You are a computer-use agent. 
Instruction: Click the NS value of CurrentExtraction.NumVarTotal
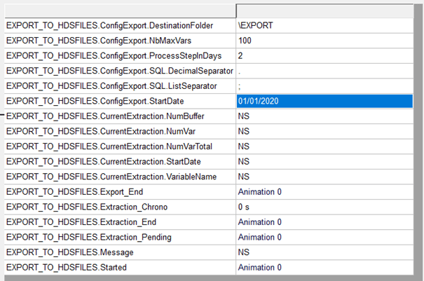pyautogui.click(x=244, y=147)
